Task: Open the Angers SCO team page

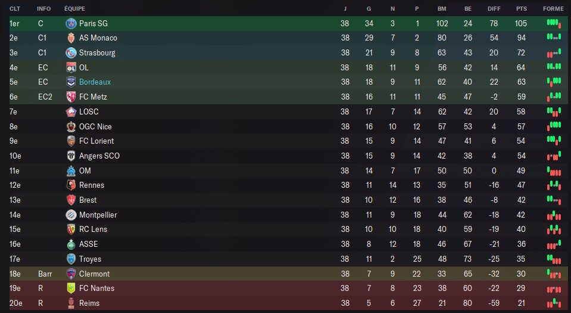Action: click(99, 156)
